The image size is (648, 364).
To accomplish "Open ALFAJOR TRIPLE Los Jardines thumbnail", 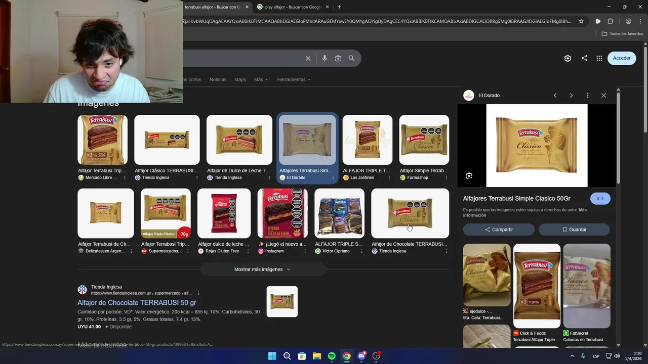I will pyautogui.click(x=368, y=140).
